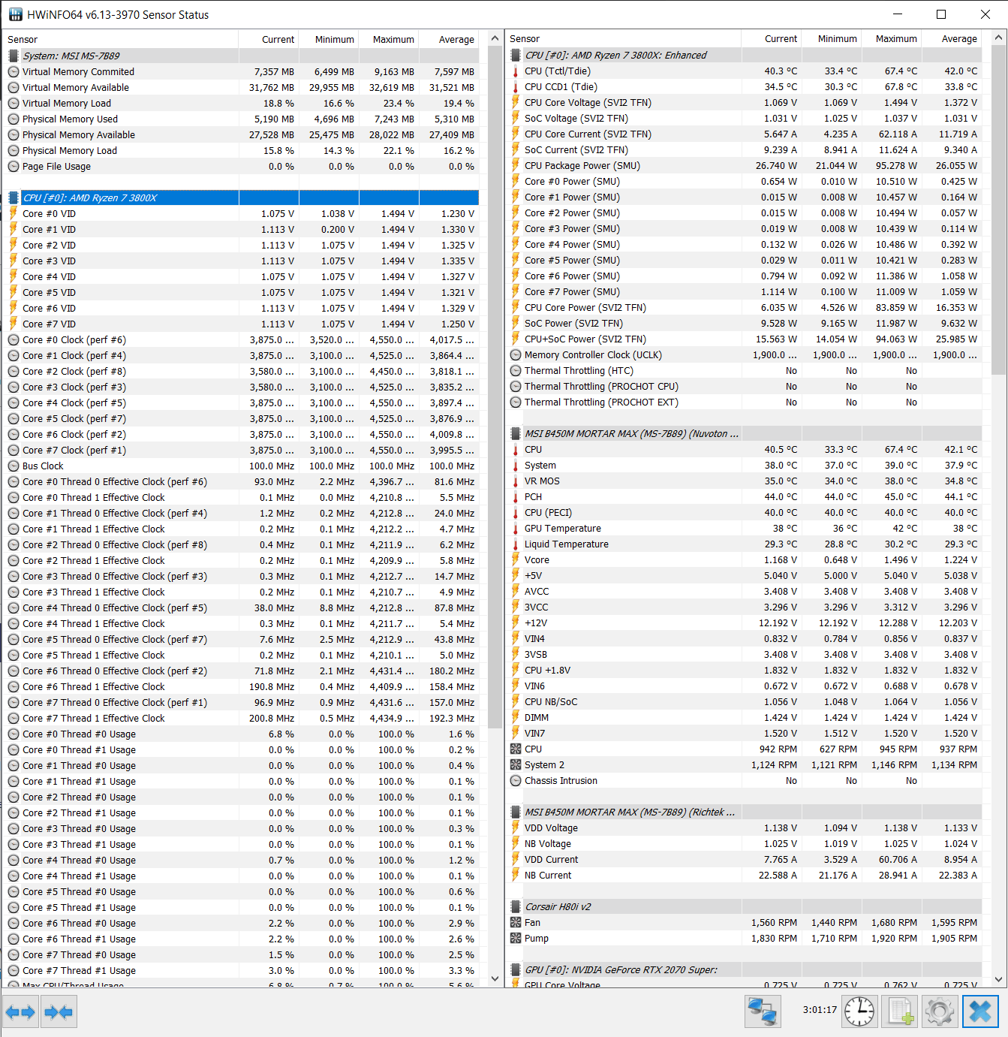This screenshot has height=1037, width=1008.
Task: Select the highlighted CPU [#0]: AMD Ryzen 7 3800X header
Action: (x=241, y=197)
